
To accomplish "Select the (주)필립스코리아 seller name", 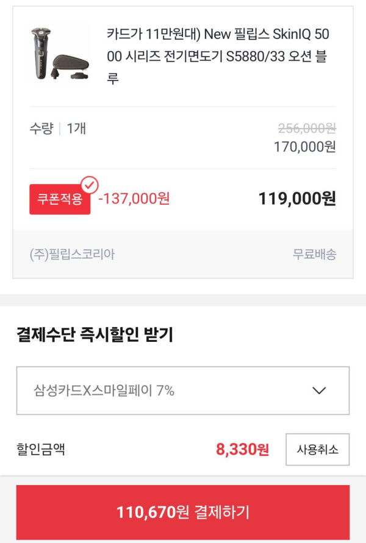I will pos(72,255).
